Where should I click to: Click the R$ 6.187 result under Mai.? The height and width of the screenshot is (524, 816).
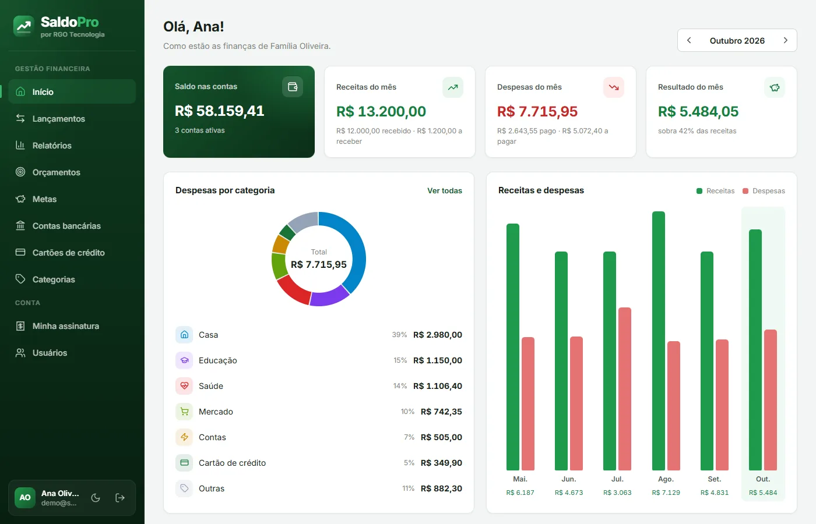click(x=520, y=493)
